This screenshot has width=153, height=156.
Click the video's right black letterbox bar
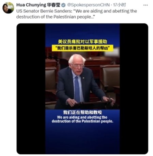pyautogui.click(x=134, y=89)
